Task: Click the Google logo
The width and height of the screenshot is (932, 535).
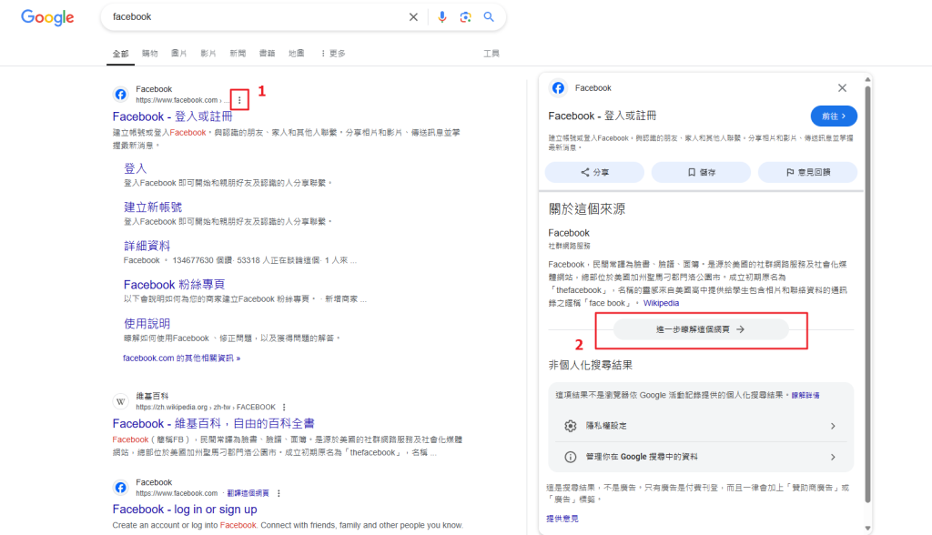Action: pos(47,17)
